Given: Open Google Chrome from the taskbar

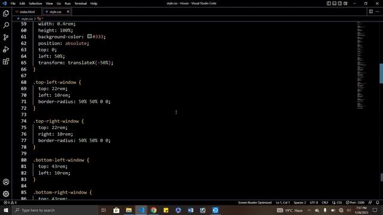Looking at the screenshot, I should pyautogui.click(x=154, y=210).
